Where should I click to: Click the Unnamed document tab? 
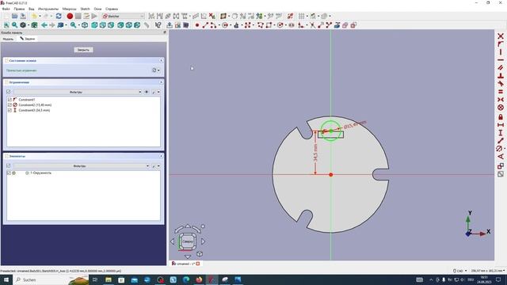[x=185, y=264]
